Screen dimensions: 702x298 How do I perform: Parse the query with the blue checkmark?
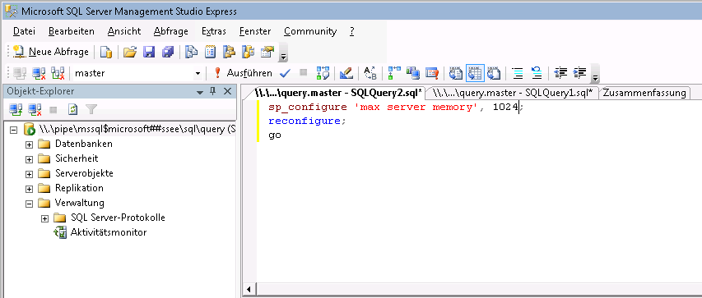point(285,73)
